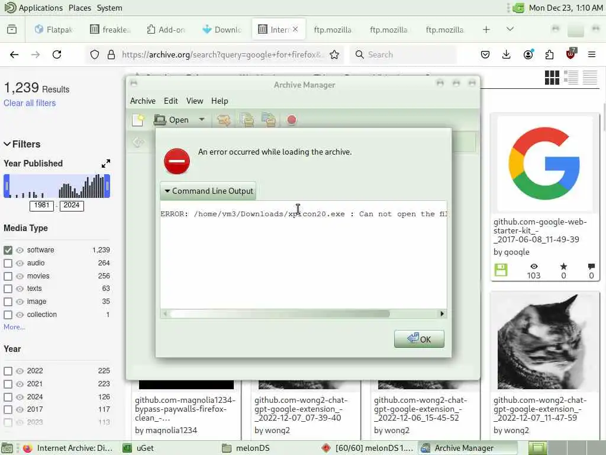Click the Open archive button
Image resolution: width=606 pixels, height=455 pixels.
click(172, 120)
